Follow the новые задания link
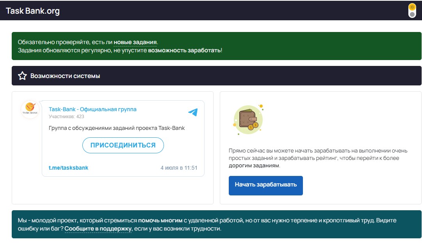422x243 pixels. (135, 42)
